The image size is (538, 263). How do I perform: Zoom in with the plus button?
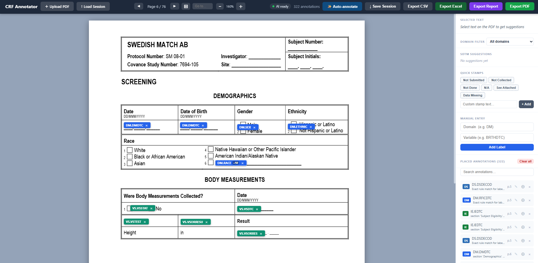(241, 6)
